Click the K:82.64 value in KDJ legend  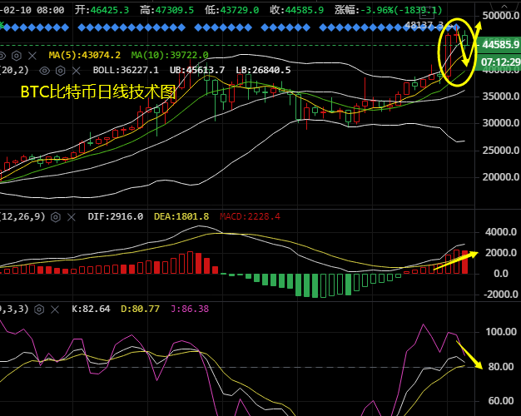click(x=91, y=309)
